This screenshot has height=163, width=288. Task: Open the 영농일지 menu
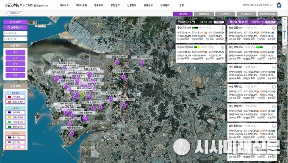(x=115, y=6)
